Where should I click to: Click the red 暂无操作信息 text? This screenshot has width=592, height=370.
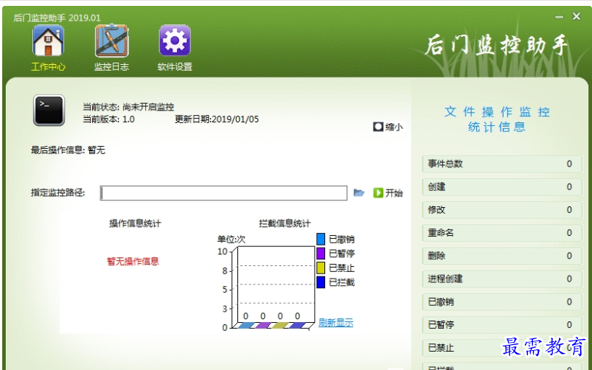pyautogui.click(x=133, y=261)
